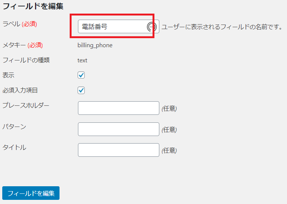287x204 pixels.
Task: Submit with the blue フィールドを編集 button
Action: pos(31,193)
